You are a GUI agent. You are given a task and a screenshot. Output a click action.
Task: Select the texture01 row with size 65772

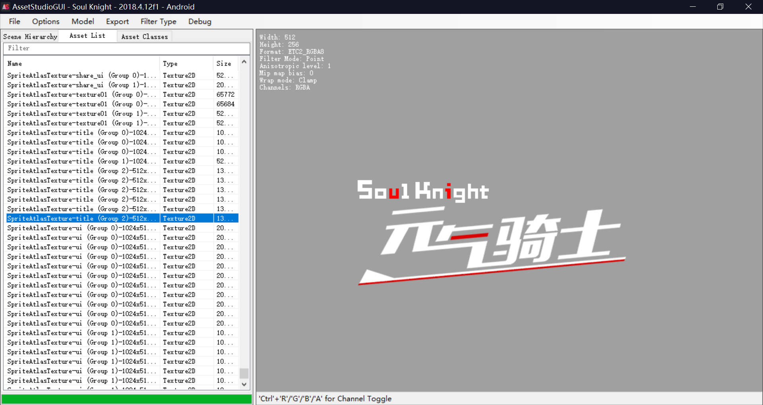[122, 94]
